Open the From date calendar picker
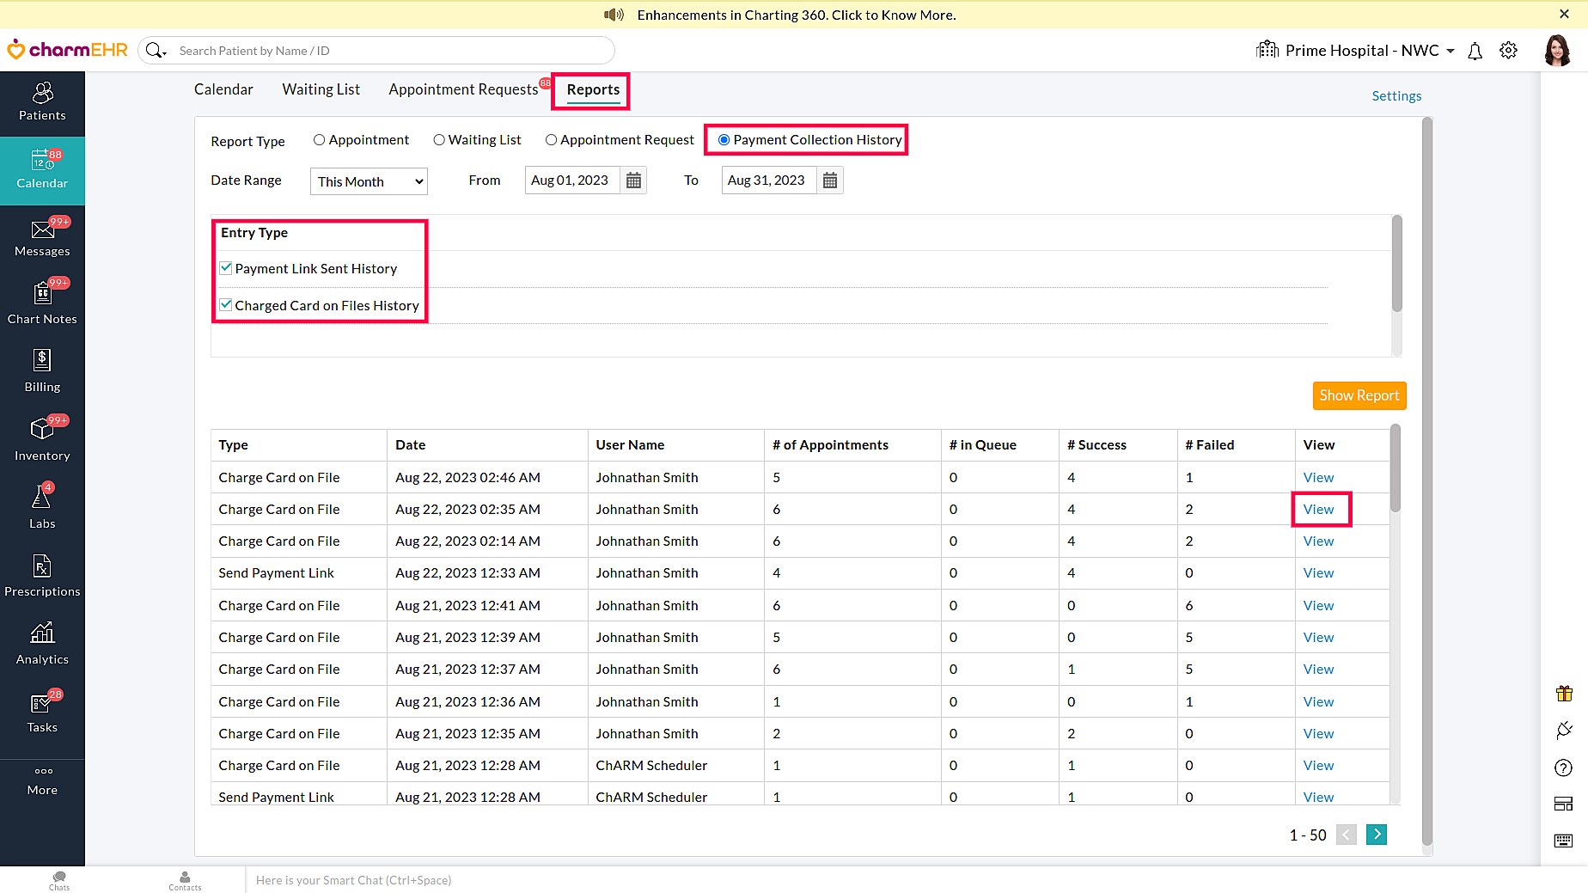This screenshot has width=1588, height=893. (633, 180)
